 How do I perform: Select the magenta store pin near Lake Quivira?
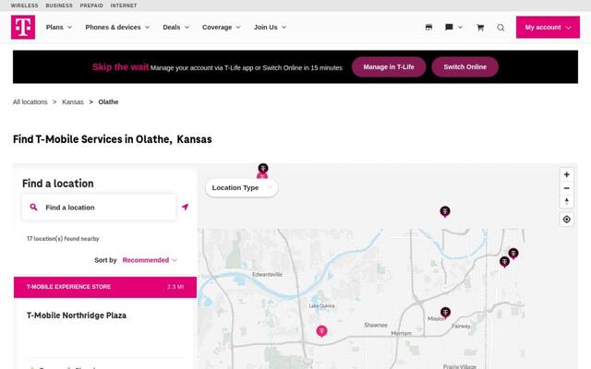click(x=321, y=331)
